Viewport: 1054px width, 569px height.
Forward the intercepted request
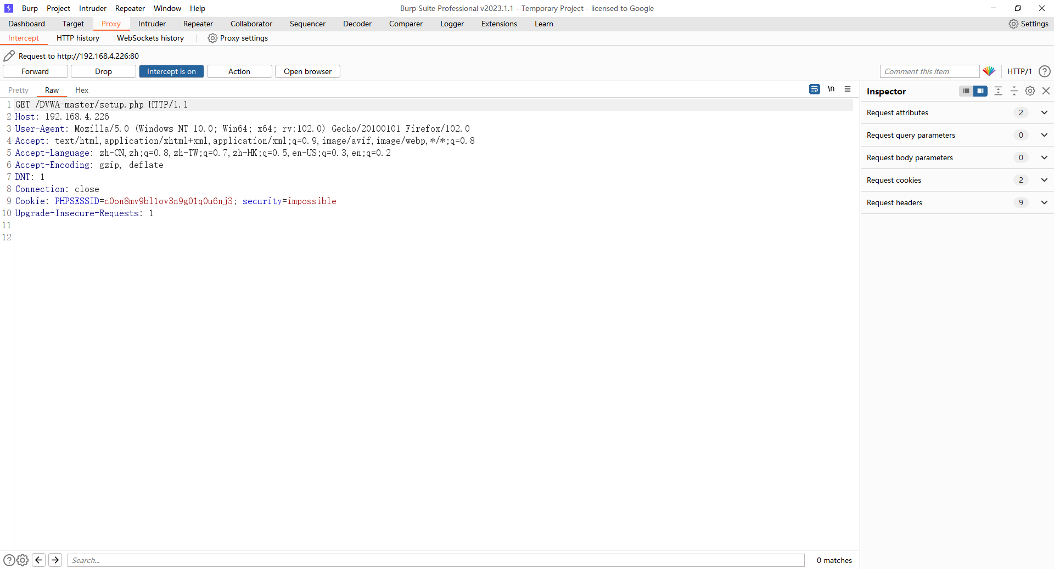point(35,71)
